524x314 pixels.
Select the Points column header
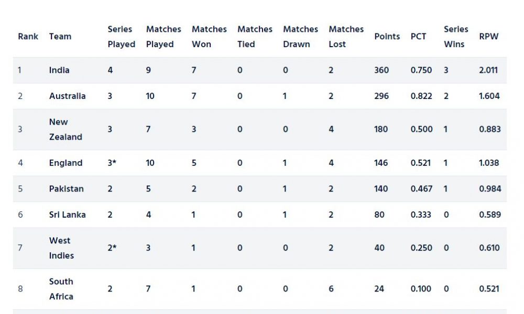point(387,37)
